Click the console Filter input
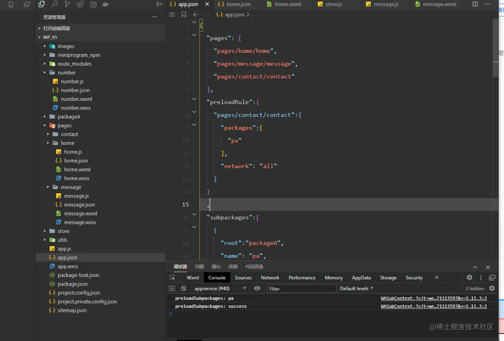This screenshot has width=504, height=341. (x=302, y=288)
